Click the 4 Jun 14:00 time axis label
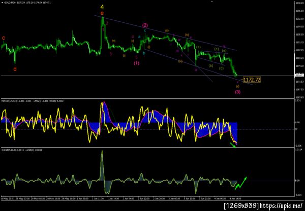Image resolution: width=305 pixels, height=211 pixels. 236,199
